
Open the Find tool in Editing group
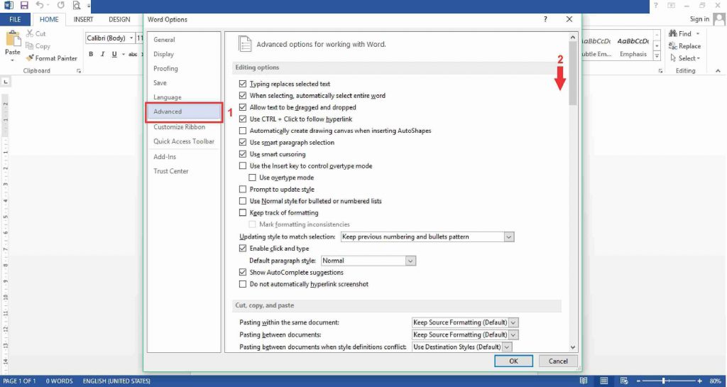point(680,33)
